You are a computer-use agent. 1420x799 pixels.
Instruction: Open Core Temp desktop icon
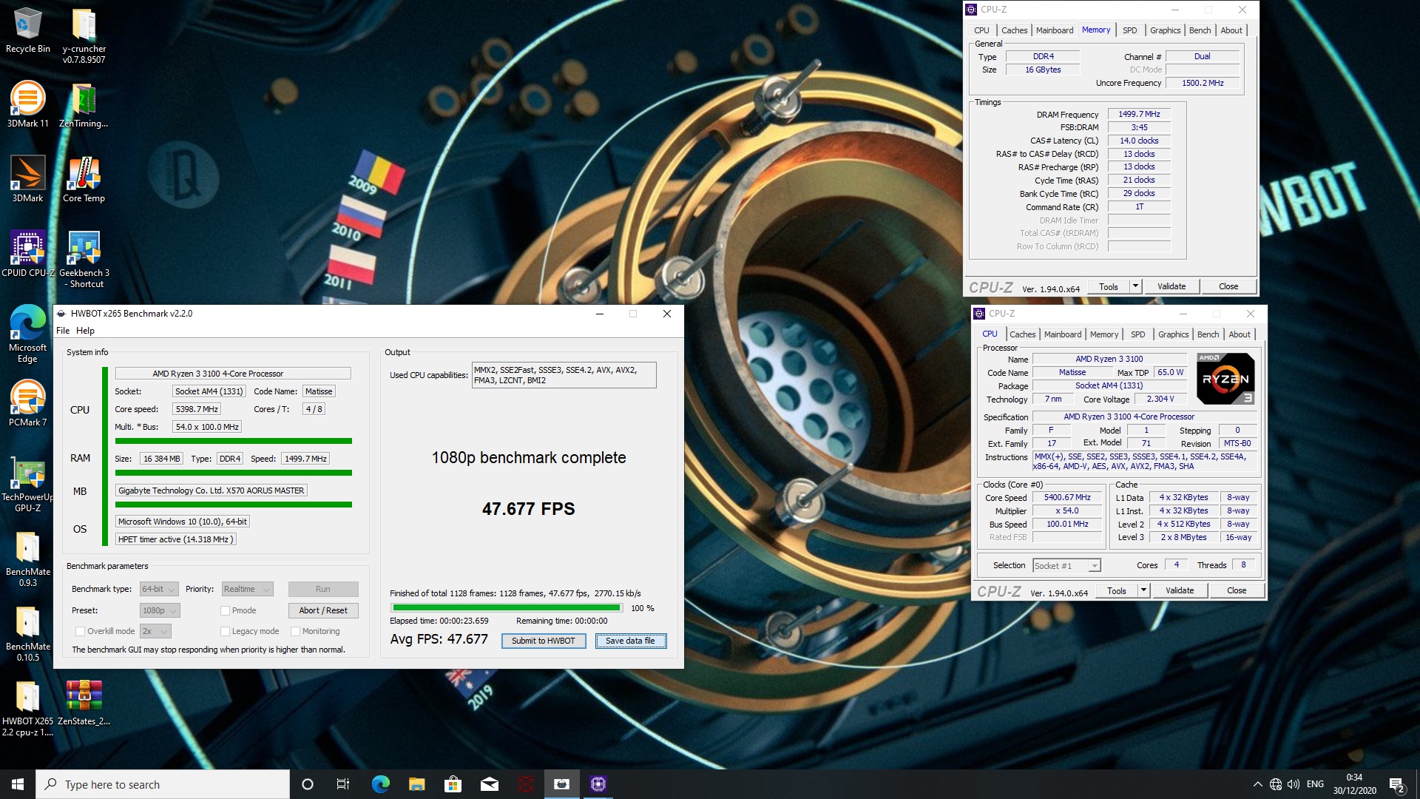point(84,179)
